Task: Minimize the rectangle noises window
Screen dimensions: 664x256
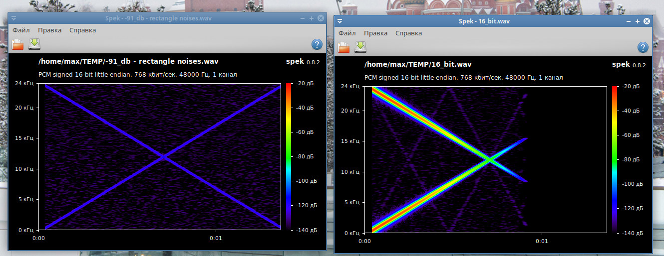Action: pos(303,18)
